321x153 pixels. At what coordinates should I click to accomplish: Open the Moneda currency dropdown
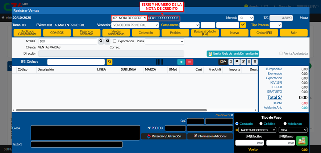pos(246,18)
